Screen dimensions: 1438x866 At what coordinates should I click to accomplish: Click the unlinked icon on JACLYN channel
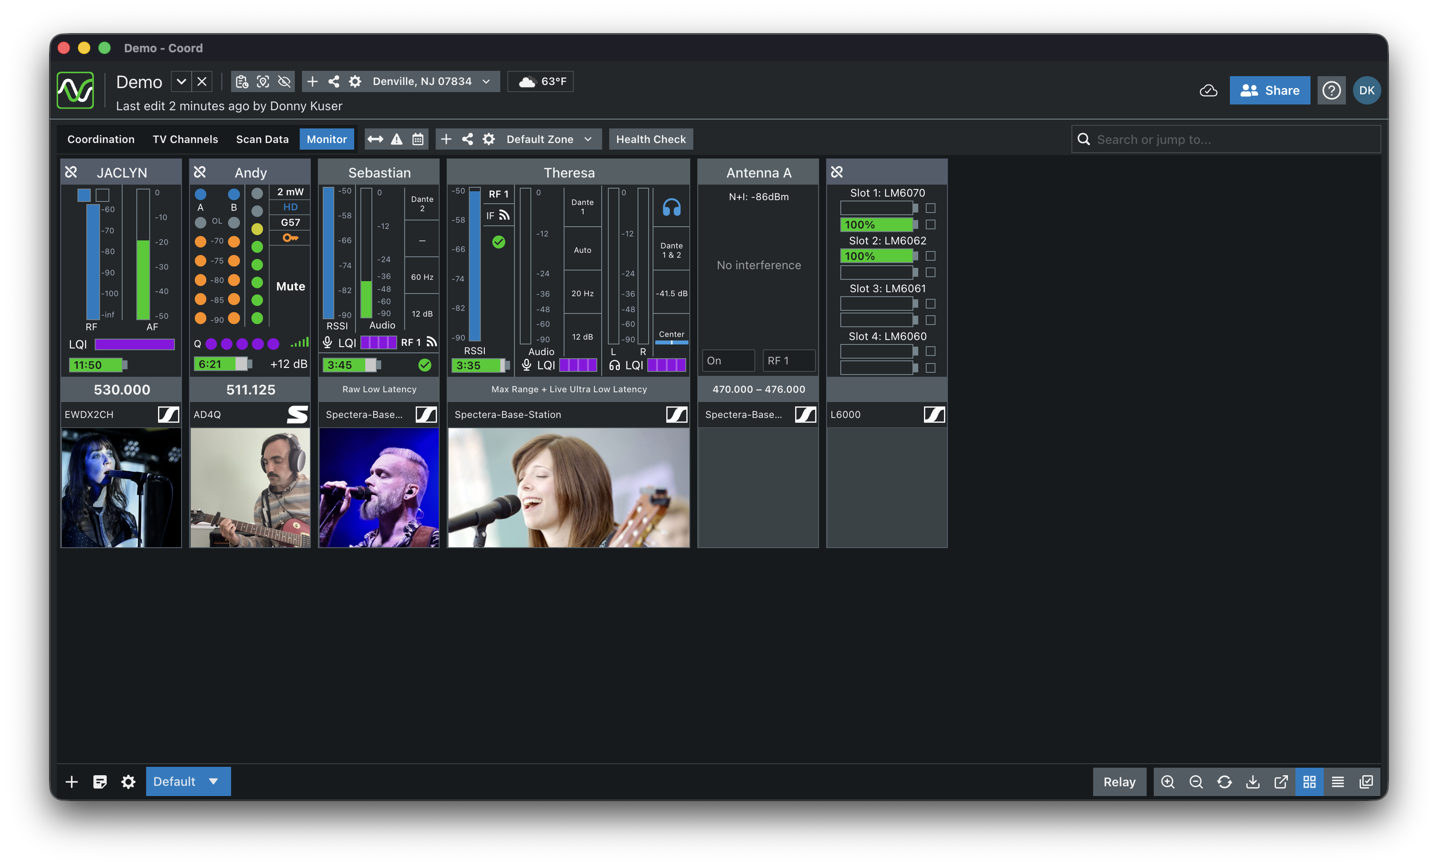tap(71, 172)
